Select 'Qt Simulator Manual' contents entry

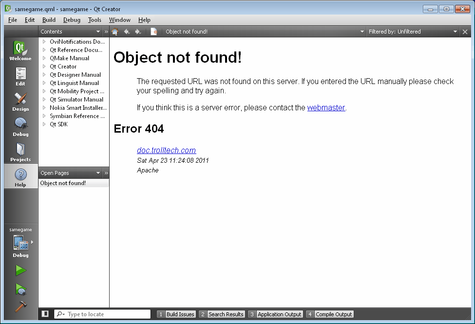tap(76, 100)
